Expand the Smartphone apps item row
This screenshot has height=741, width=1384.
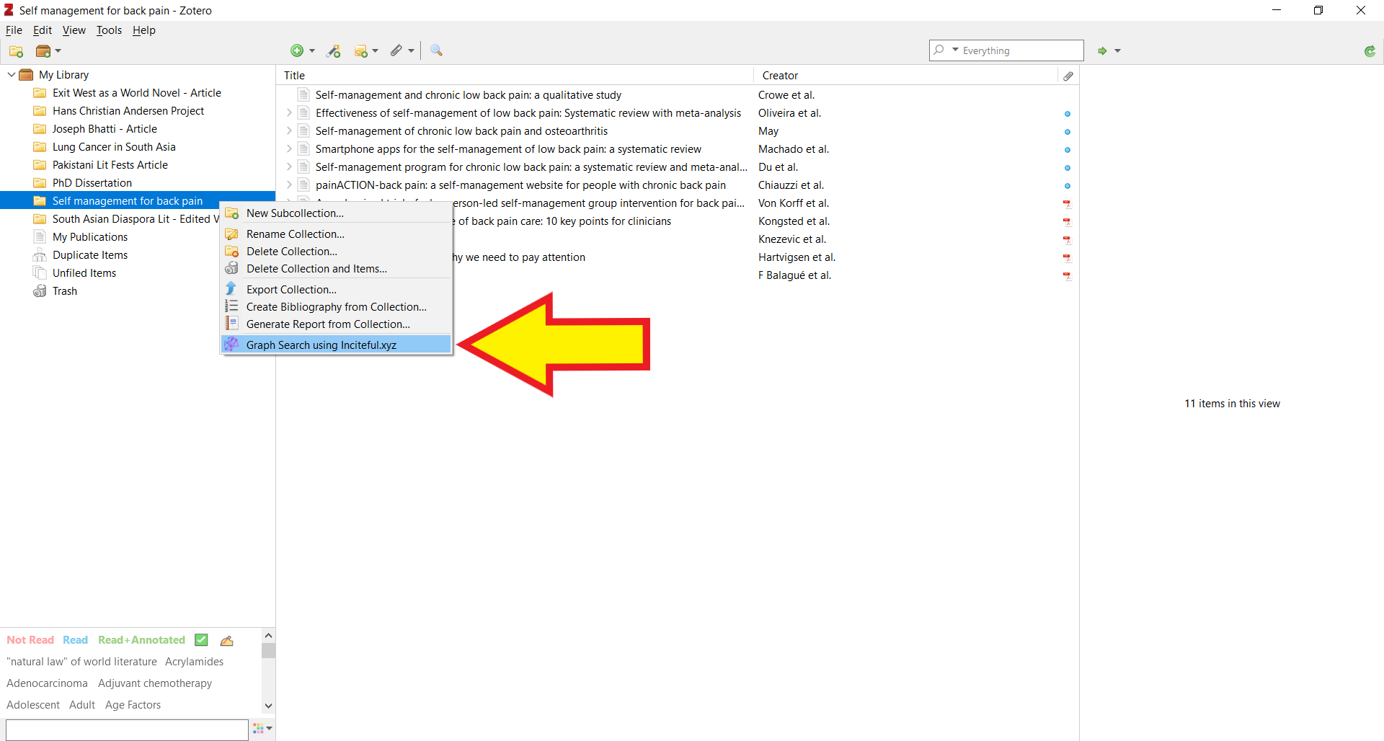289,149
